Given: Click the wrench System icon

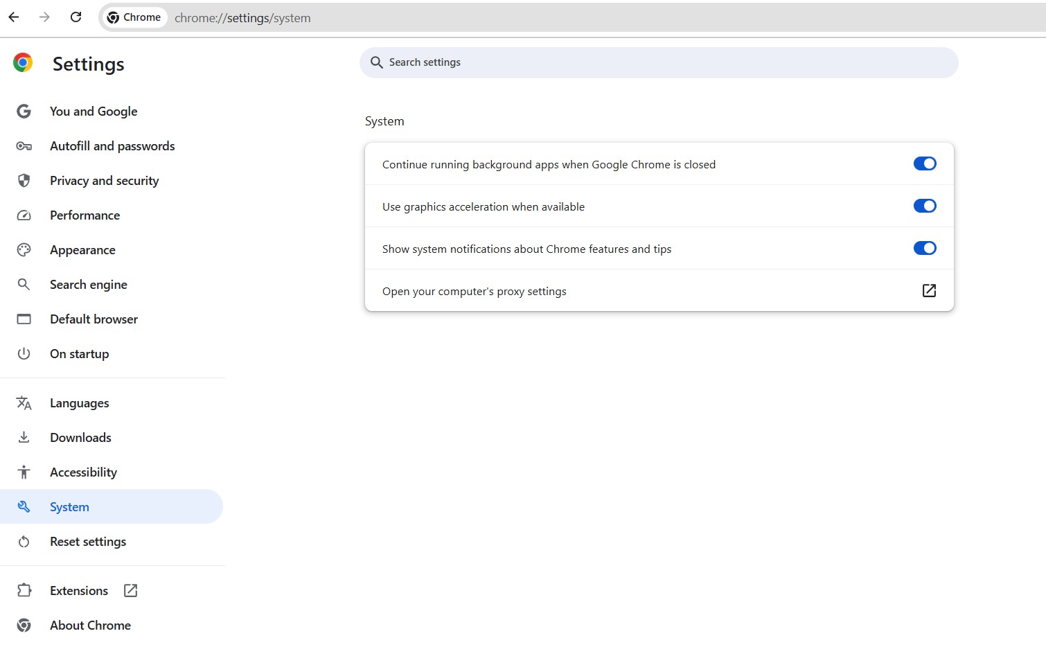Looking at the screenshot, I should tap(24, 507).
